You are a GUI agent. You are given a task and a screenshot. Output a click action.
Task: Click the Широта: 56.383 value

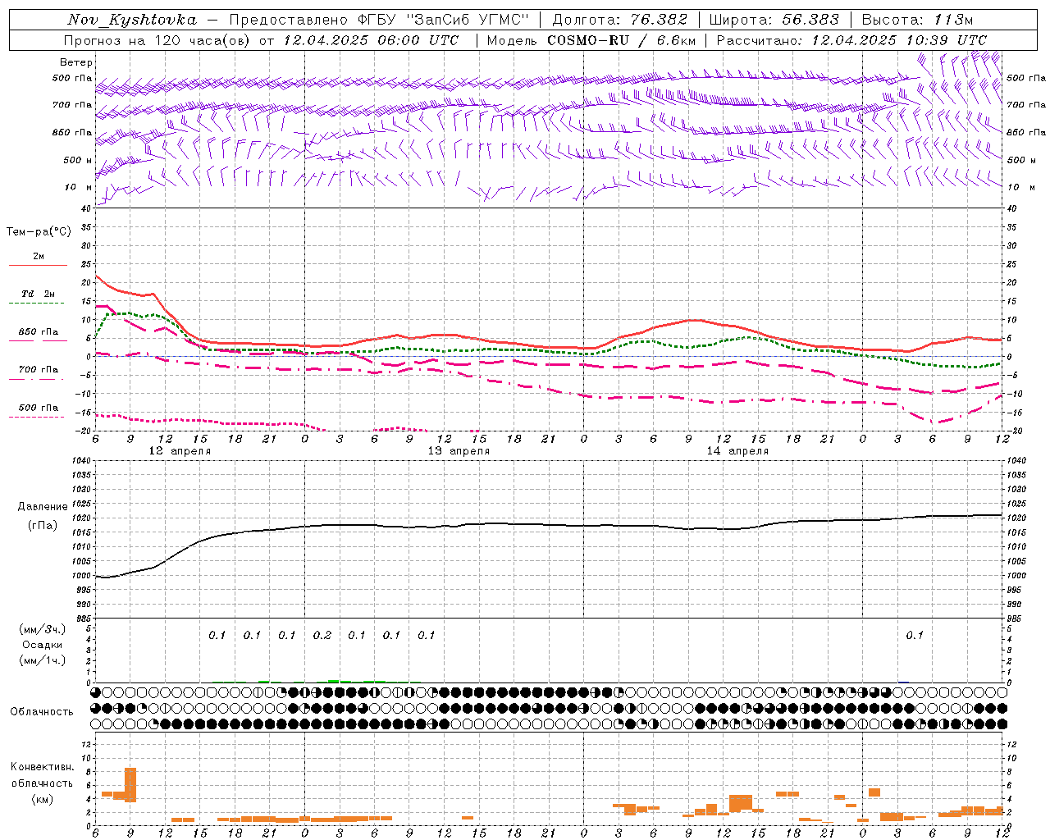(774, 20)
